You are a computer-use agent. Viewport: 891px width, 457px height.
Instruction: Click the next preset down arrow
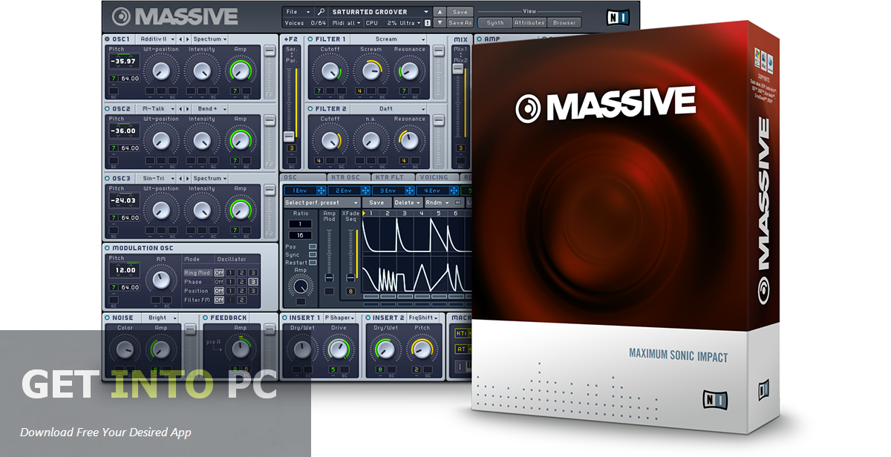(x=440, y=23)
